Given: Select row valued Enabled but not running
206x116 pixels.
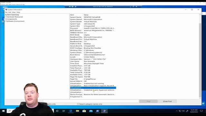Looking at the screenshot, I should coord(93,83).
